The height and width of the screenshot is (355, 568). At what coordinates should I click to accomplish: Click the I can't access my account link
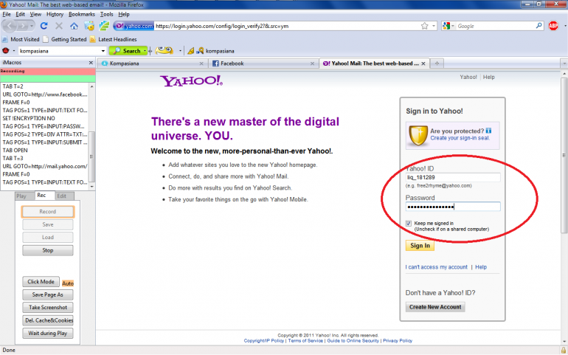(437, 266)
